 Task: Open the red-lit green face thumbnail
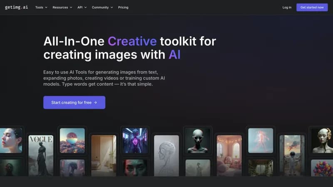pos(135,168)
